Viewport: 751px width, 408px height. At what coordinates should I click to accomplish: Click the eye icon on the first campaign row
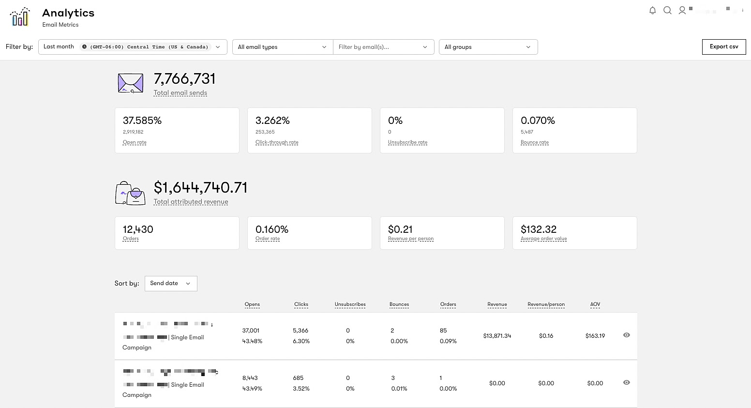pos(626,335)
